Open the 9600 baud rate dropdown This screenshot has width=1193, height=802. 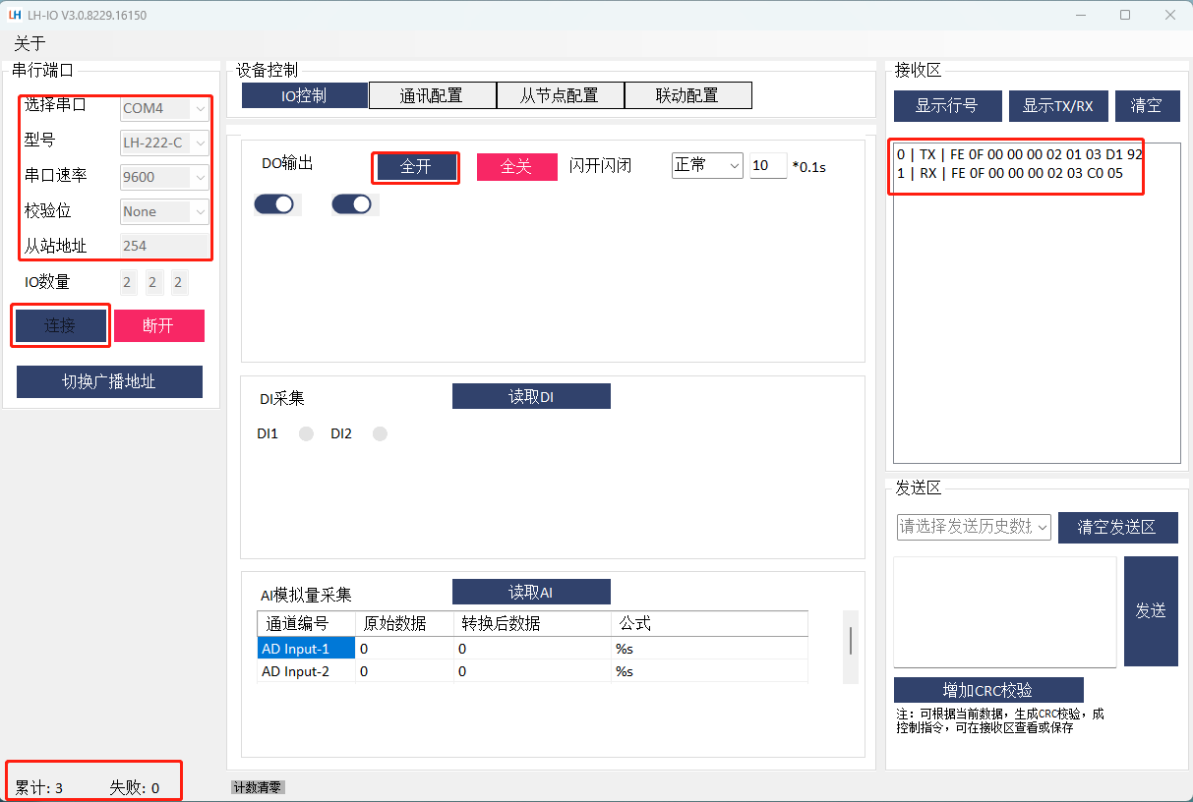pyautogui.click(x=164, y=177)
